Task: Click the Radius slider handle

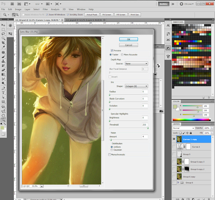Action: [x=110, y=95]
